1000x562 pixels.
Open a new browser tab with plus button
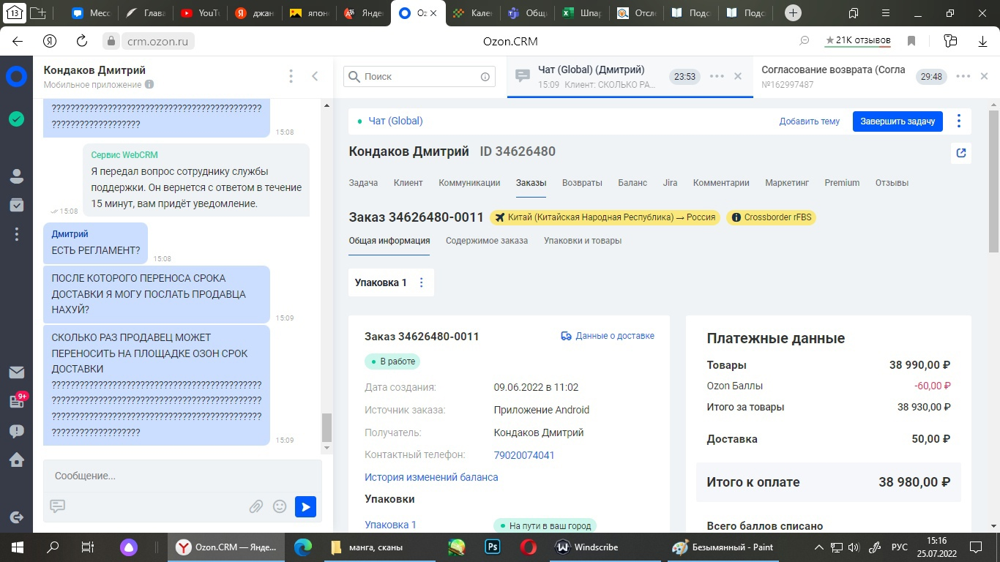(793, 13)
